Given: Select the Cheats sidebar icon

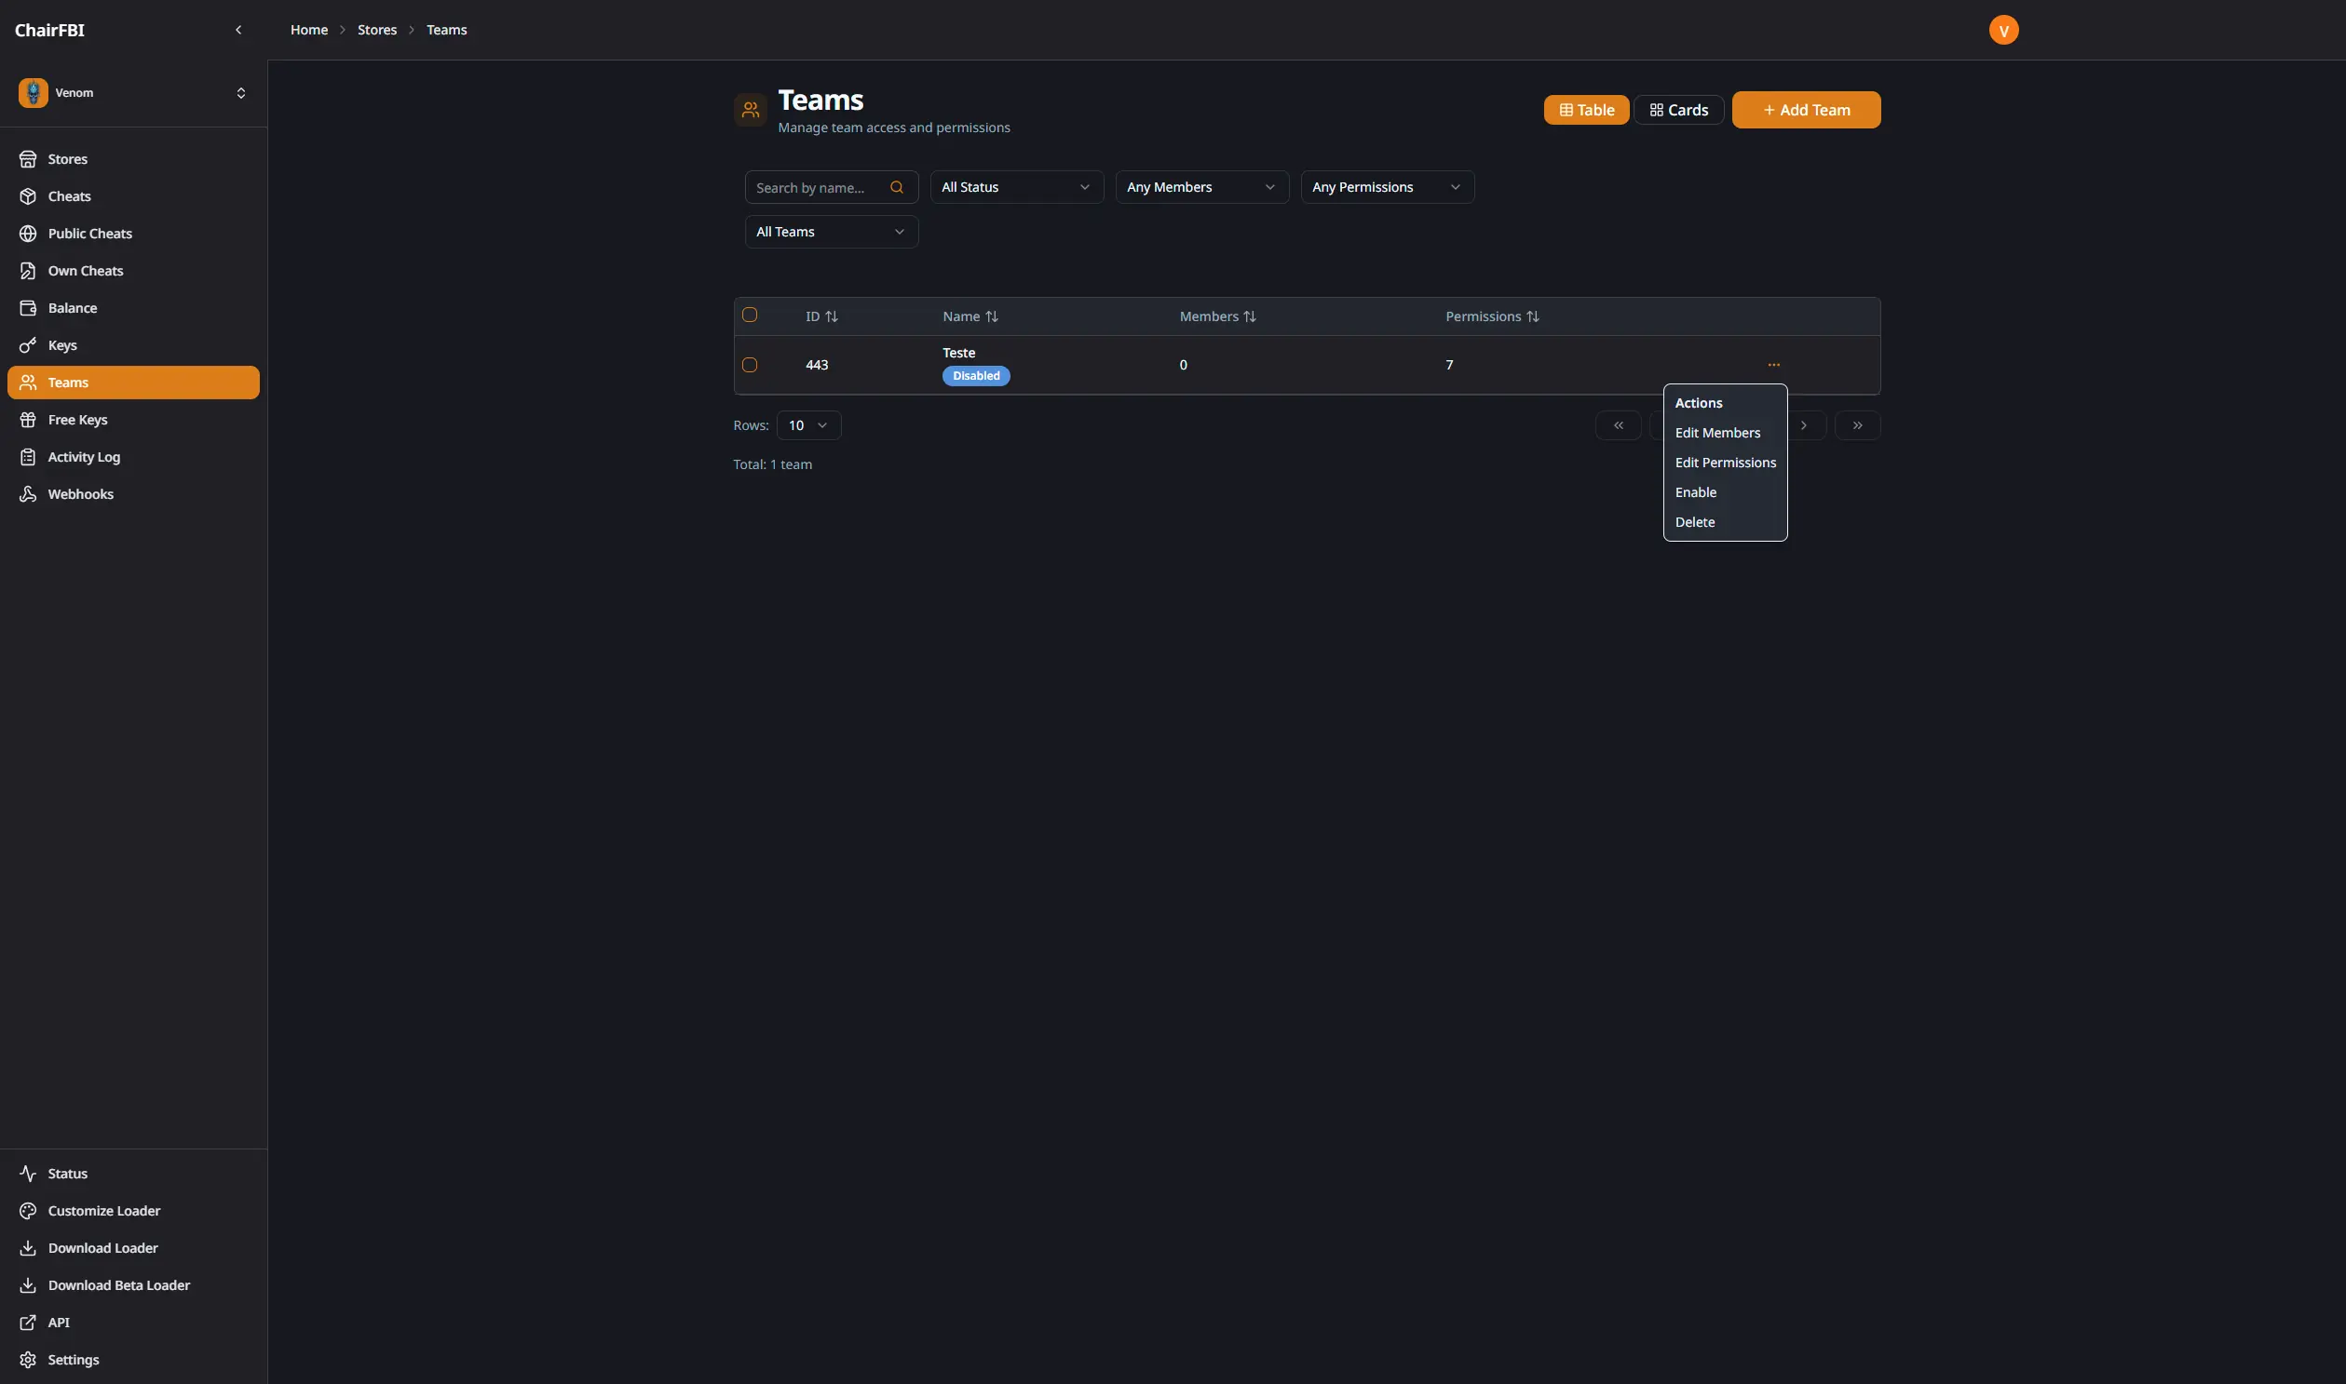Looking at the screenshot, I should pos(29,195).
